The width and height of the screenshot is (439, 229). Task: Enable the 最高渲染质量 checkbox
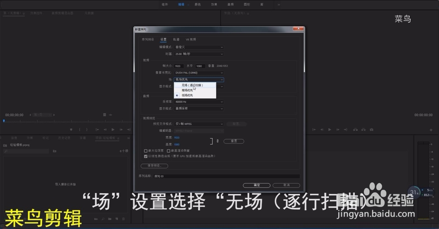169,151
